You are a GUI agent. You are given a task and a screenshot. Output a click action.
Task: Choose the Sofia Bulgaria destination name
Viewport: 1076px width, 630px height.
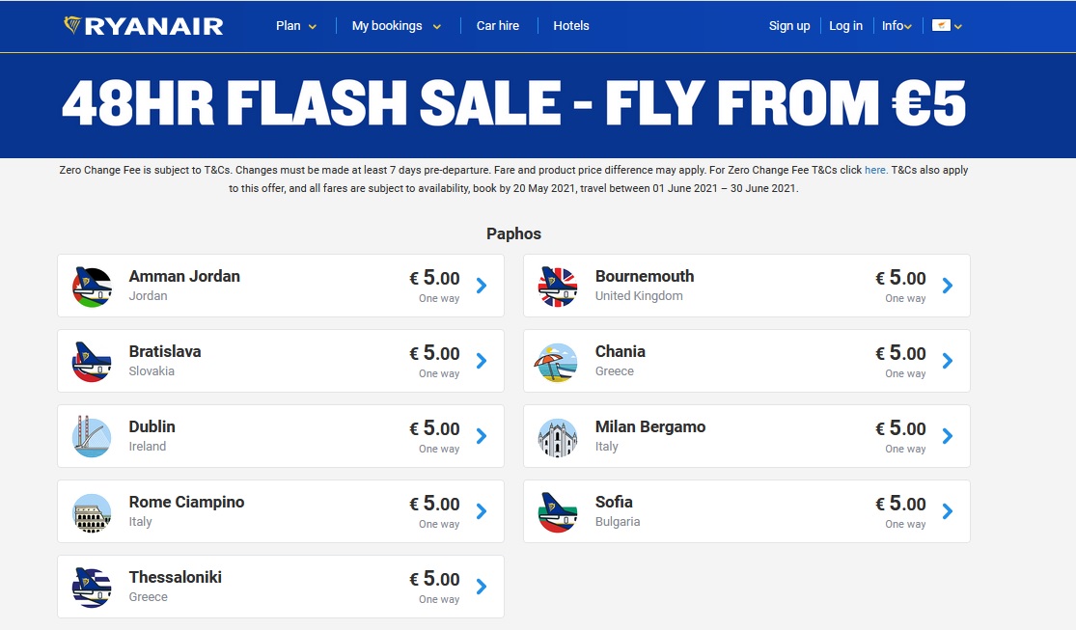coord(614,503)
